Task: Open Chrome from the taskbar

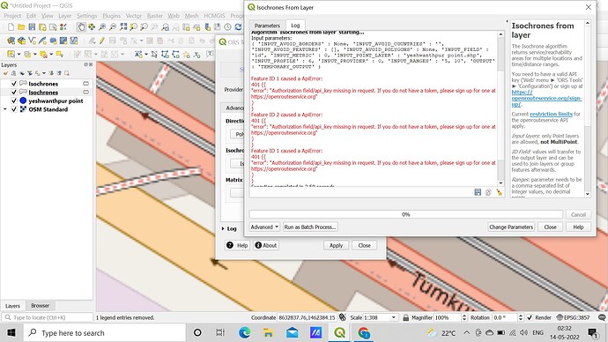Action: (x=364, y=332)
